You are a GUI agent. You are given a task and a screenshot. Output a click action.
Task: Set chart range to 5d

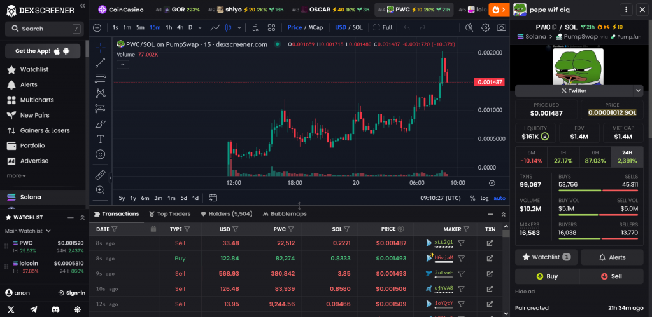coord(183,198)
